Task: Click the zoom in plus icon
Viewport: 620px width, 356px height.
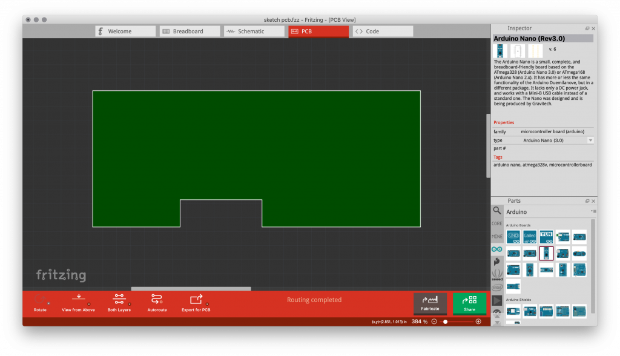Action: coord(478,321)
